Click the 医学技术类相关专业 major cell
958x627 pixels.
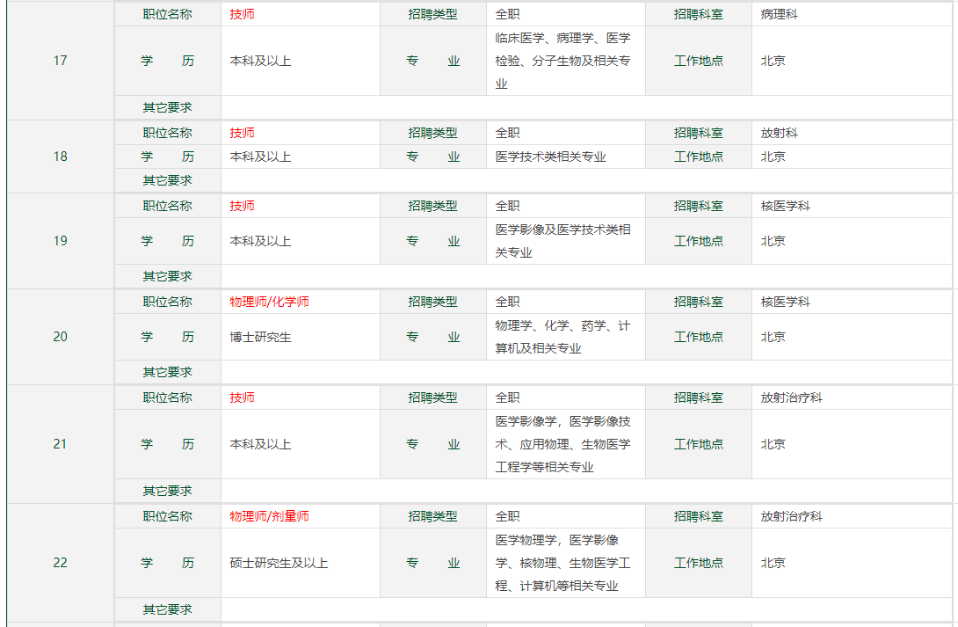(550, 157)
